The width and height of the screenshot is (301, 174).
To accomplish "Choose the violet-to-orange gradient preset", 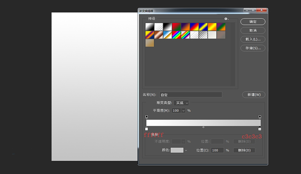I will pyautogui.click(x=185, y=27).
